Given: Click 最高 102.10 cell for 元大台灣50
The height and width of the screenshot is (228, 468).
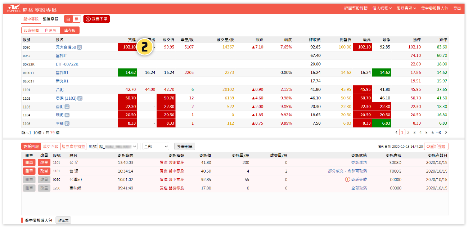Looking at the screenshot, I should click(362, 47).
